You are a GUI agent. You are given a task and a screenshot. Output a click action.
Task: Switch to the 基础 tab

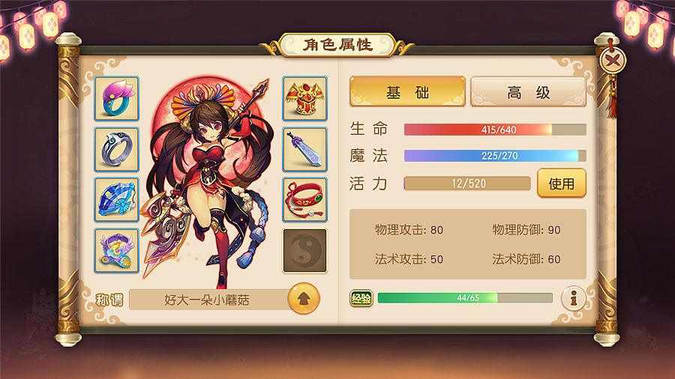[x=407, y=91]
